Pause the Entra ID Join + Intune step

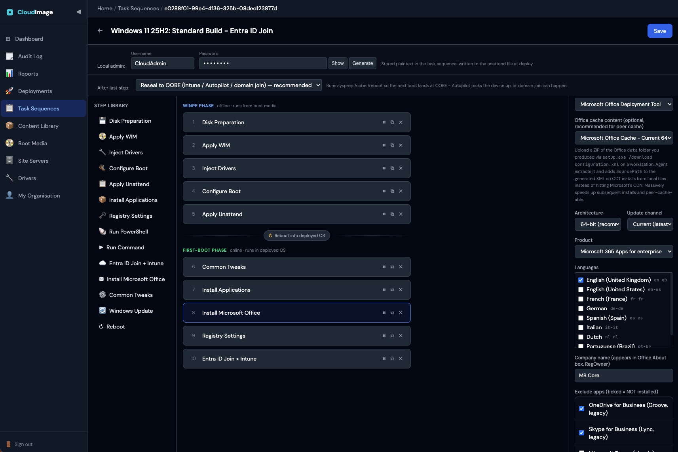384,359
